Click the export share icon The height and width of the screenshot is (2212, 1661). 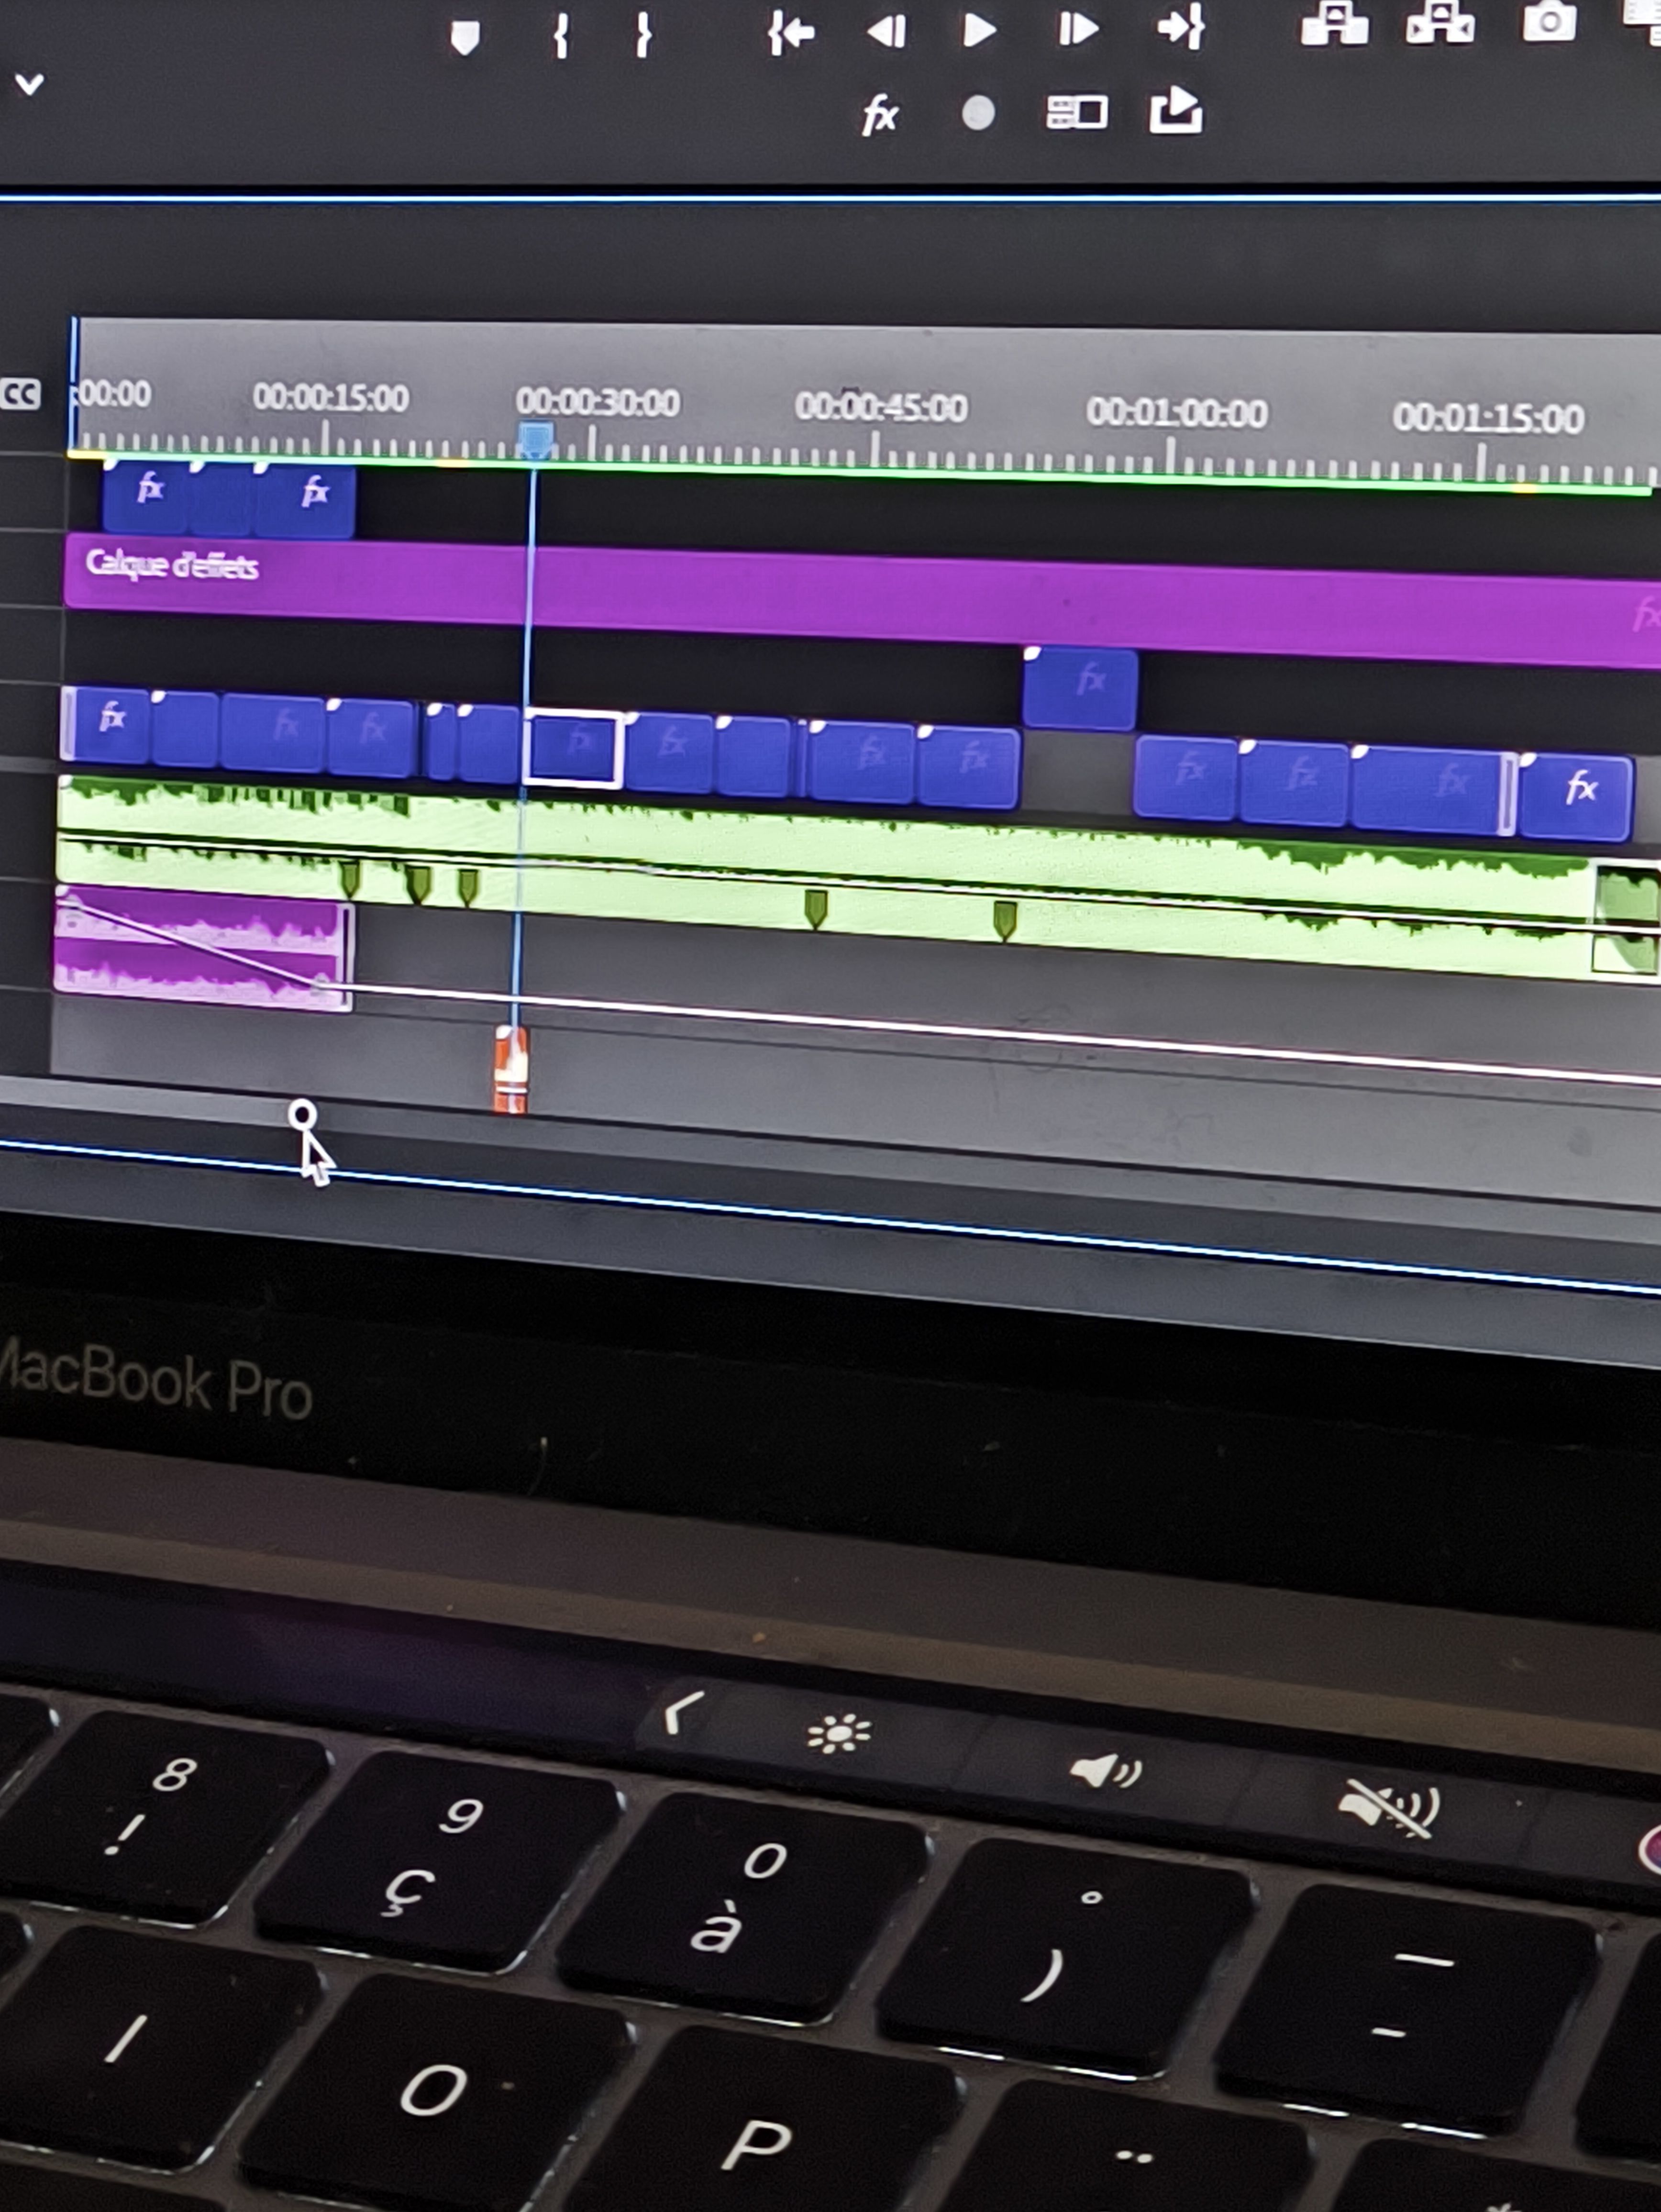tap(1175, 111)
